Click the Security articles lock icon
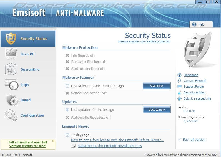The height and width of the screenshot is (157, 221). [x=179, y=93]
